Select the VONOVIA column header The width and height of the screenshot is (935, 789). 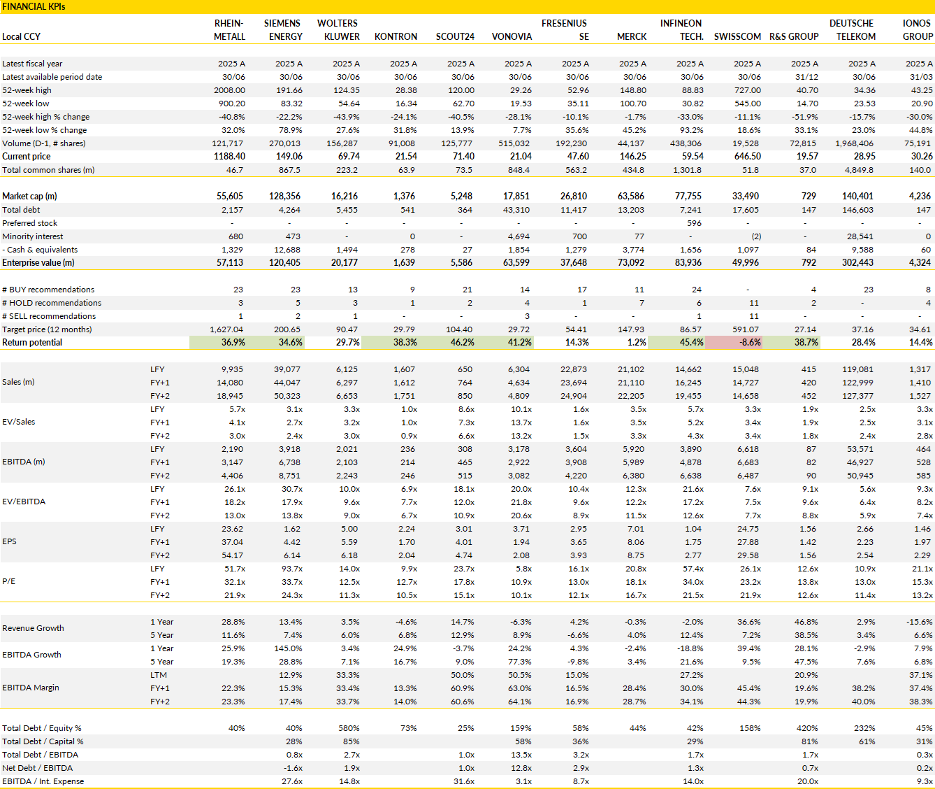tap(512, 36)
